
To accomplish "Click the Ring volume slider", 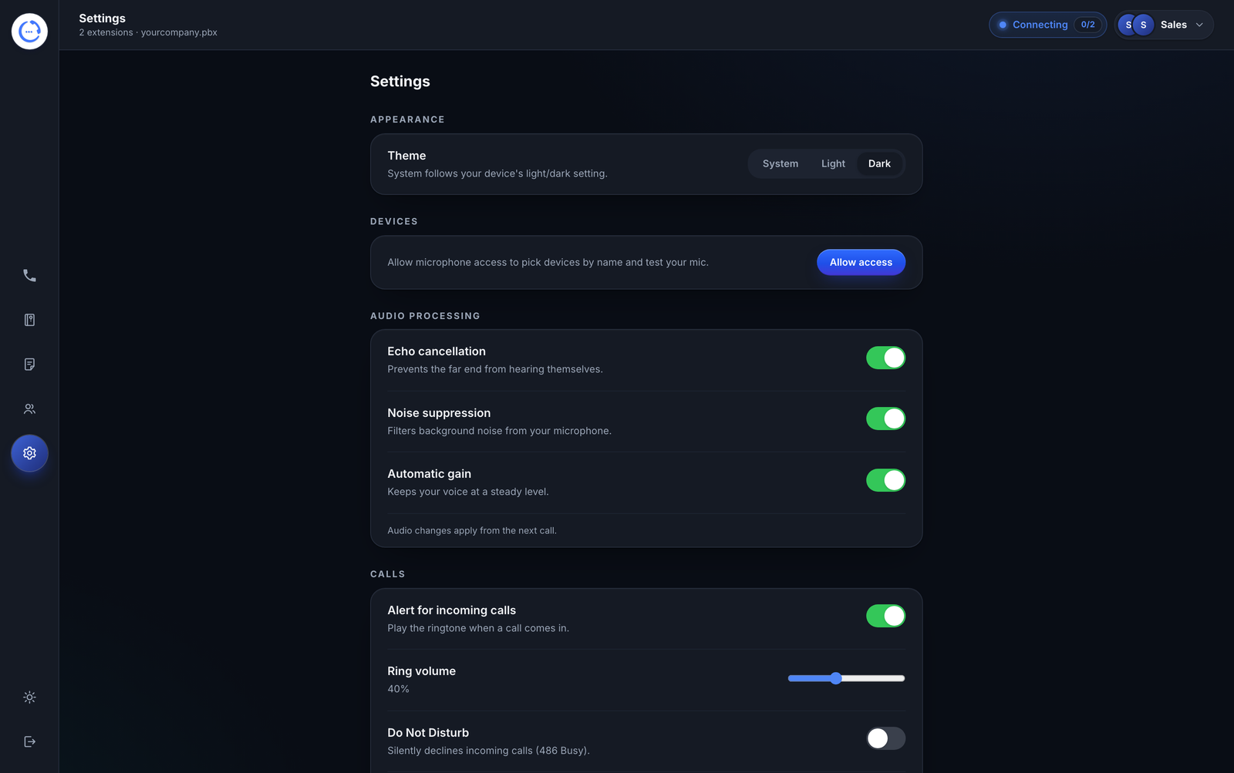I will 846,678.
